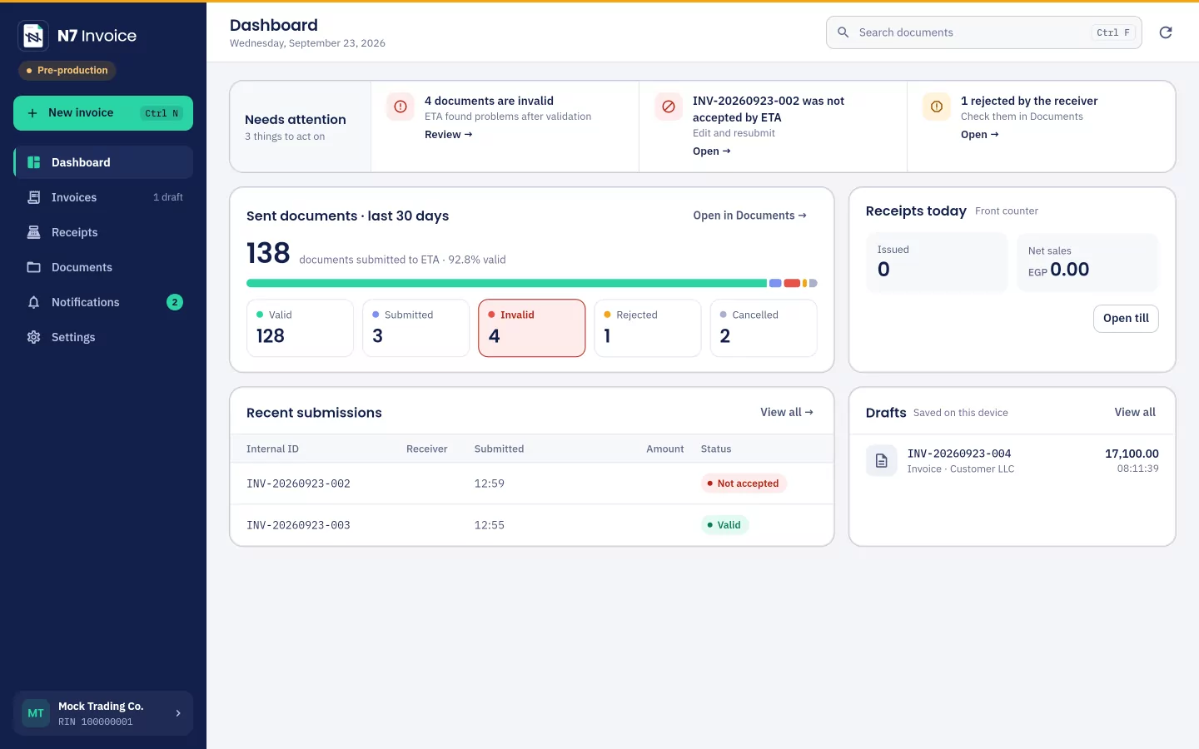1199x749 pixels.
Task: Open the Invoices section in the sidebar
Action: 103,197
